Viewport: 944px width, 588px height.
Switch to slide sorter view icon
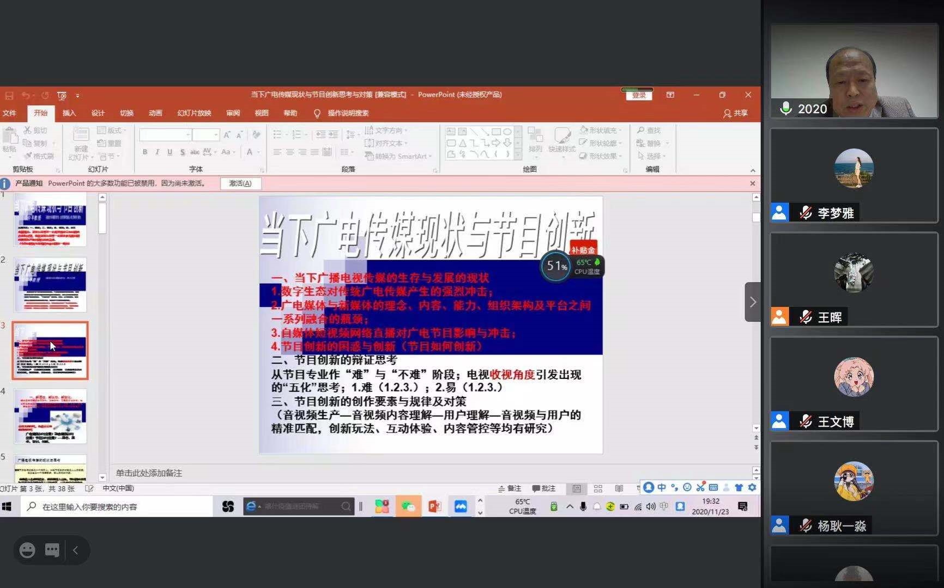click(598, 489)
